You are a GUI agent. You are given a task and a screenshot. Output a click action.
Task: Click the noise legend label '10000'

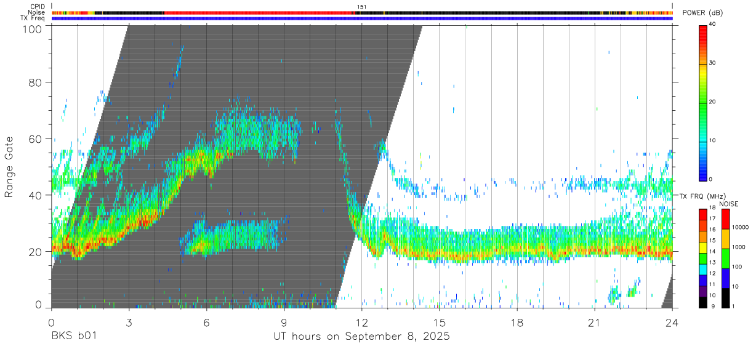pyautogui.click(x=739, y=228)
